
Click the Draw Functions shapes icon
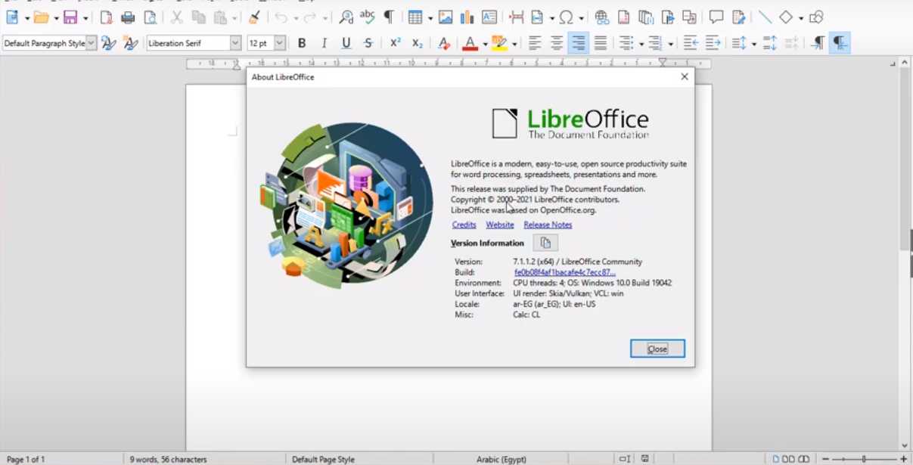click(x=815, y=17)
